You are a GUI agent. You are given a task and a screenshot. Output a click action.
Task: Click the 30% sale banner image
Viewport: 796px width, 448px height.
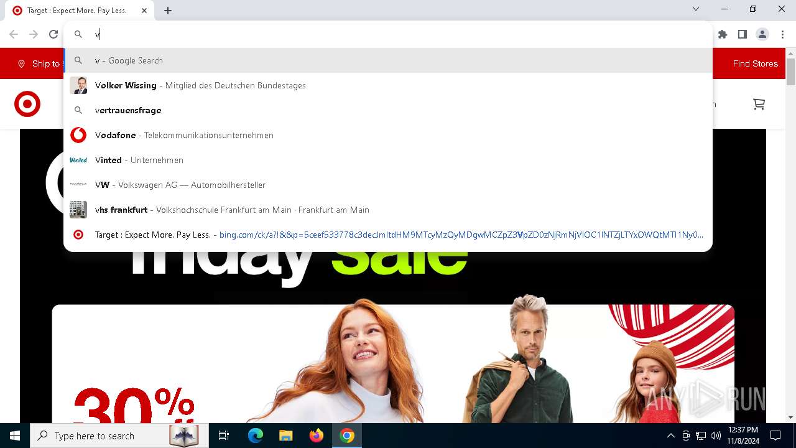coord(393,363)
